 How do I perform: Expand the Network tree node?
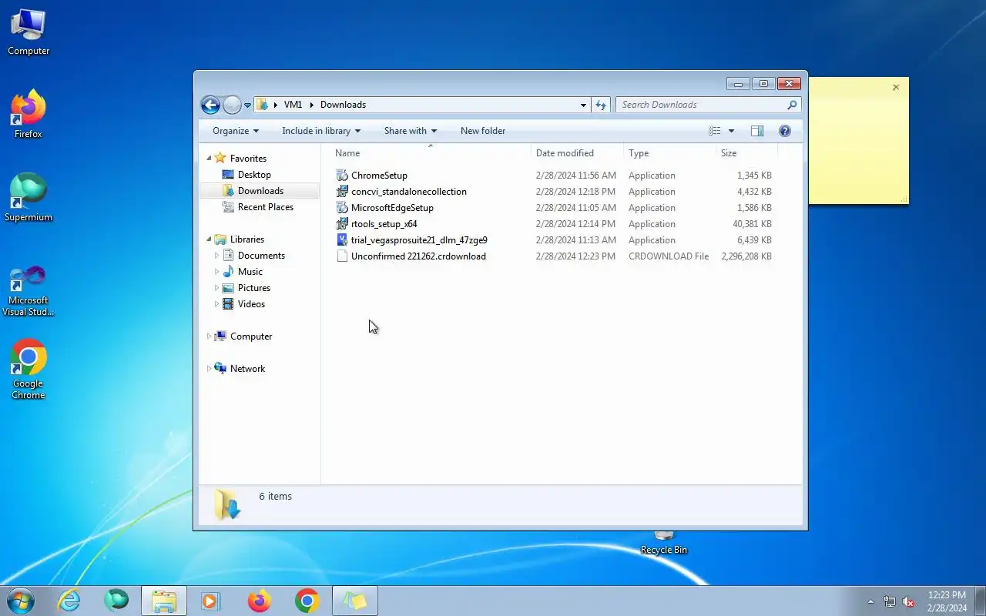209,369
